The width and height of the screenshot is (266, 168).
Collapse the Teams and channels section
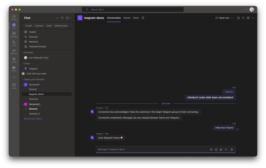[23, 79]
